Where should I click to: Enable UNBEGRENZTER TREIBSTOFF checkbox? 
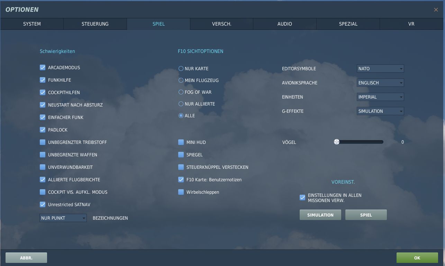point(43,142)
